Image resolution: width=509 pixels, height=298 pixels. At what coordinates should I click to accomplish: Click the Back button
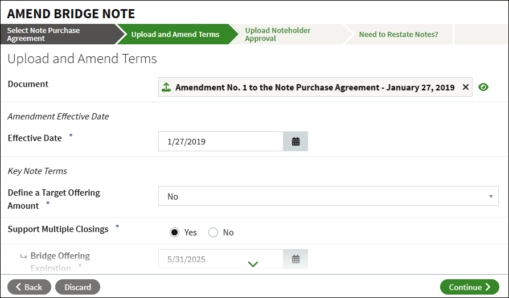[28, 287]
